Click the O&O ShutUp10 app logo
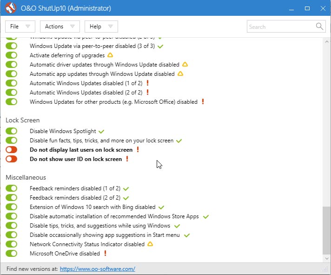This screenshot has width=331, height=275. coord(10,8)
